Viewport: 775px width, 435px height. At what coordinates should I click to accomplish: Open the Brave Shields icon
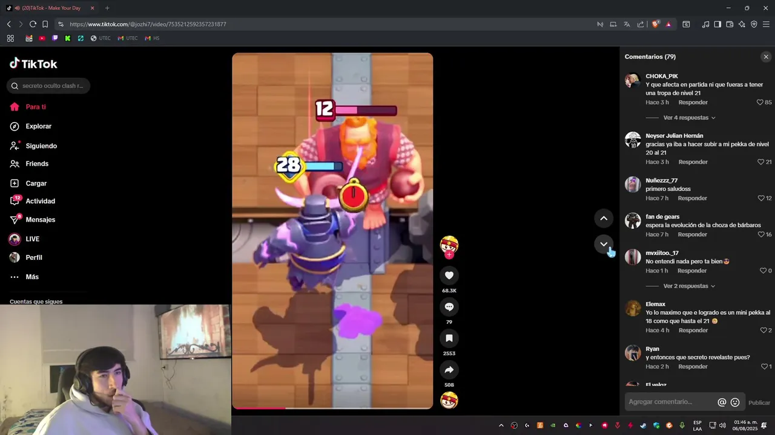click(x=655, y=24)
